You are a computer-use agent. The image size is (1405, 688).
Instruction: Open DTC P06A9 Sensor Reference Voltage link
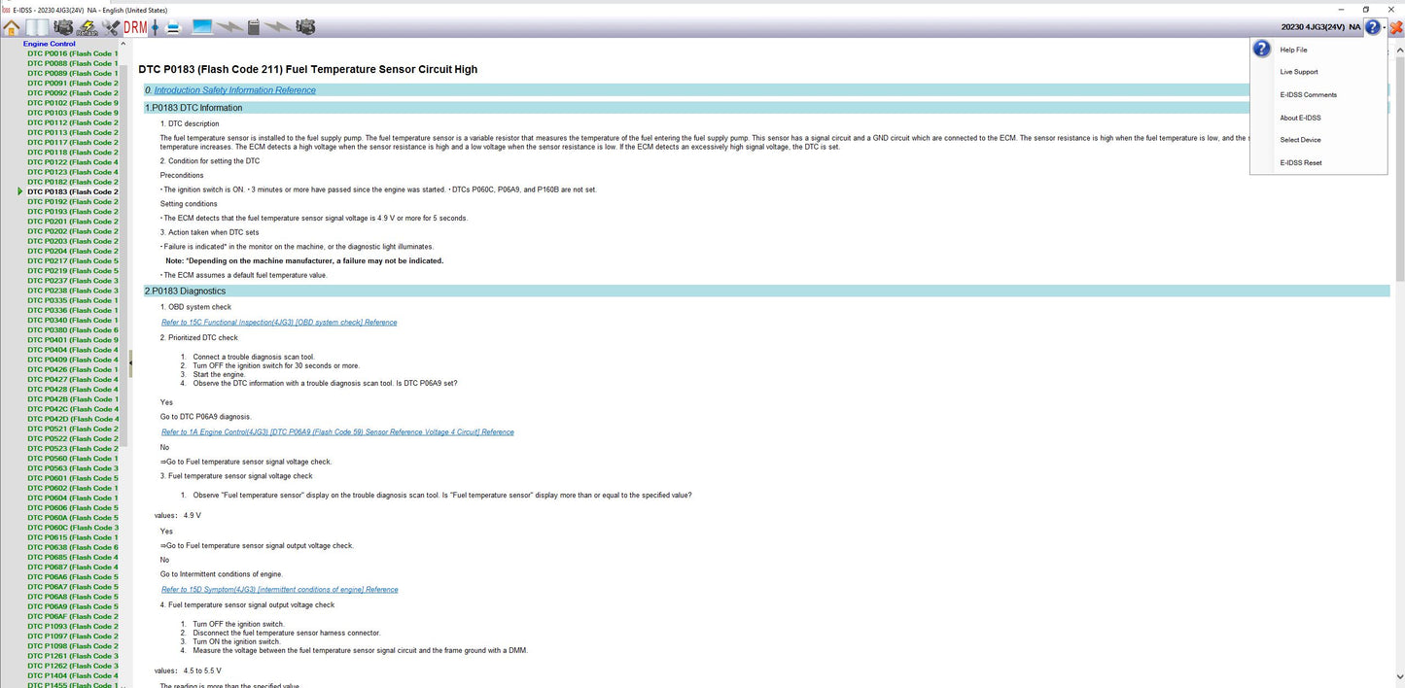click(x=337, y=432)
